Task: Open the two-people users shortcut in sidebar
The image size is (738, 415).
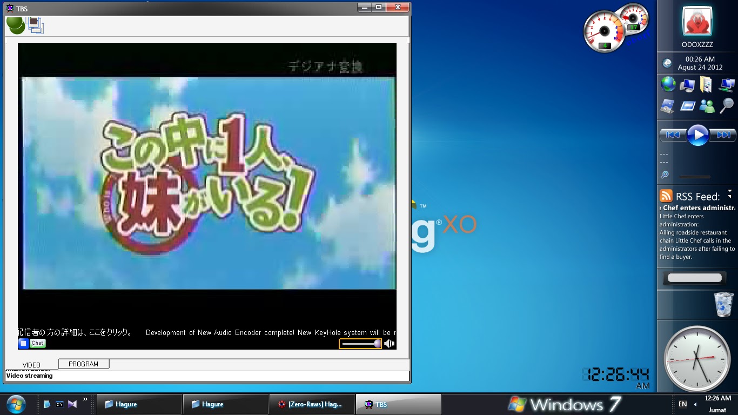Action: click(707, 106)
